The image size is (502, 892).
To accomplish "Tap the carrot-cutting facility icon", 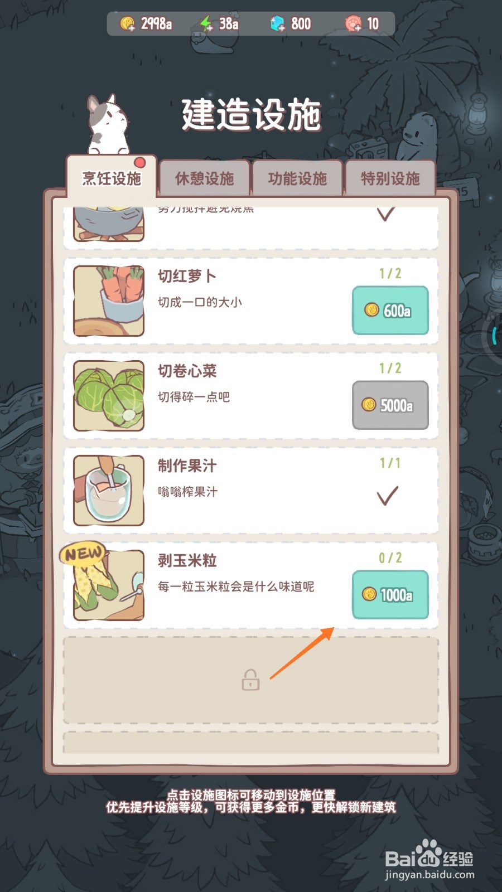I will coord(109,301).
